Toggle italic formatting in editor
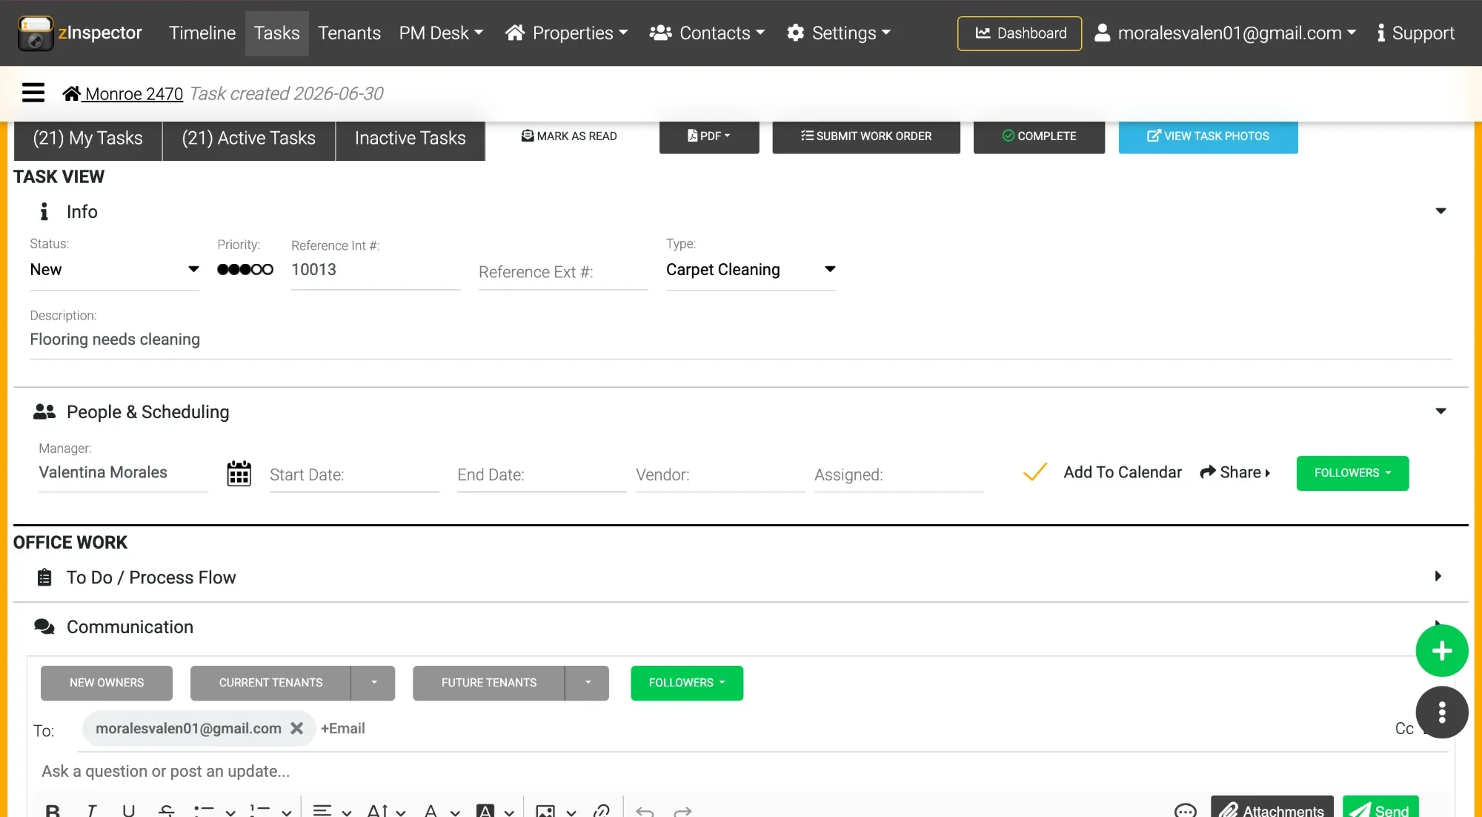 91,810
